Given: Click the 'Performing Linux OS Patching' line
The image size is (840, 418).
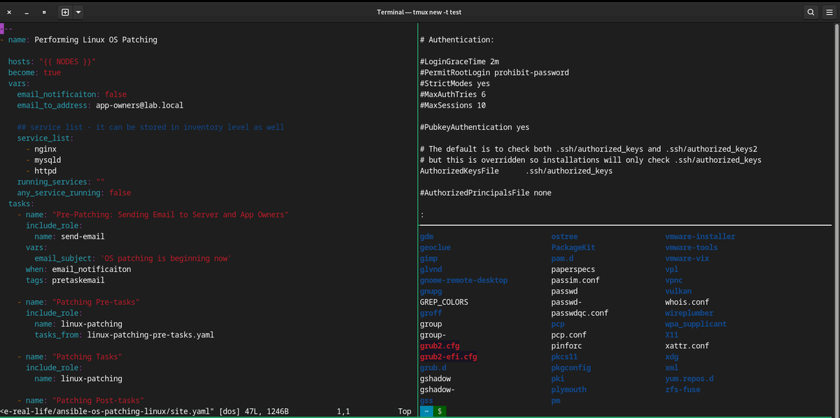Looking at the screenshot, I should point(78,40).
